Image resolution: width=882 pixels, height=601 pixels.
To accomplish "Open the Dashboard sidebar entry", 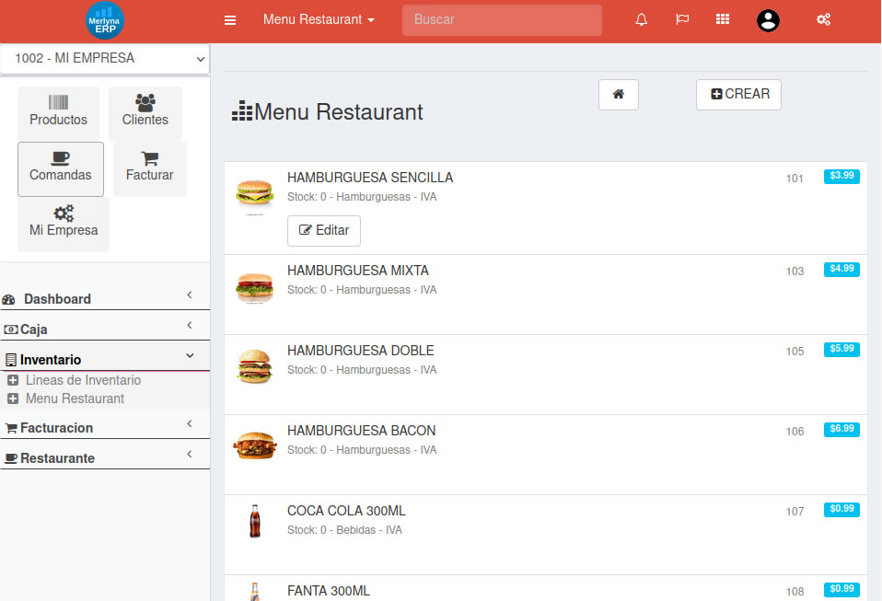I will (x=58, y=299).
